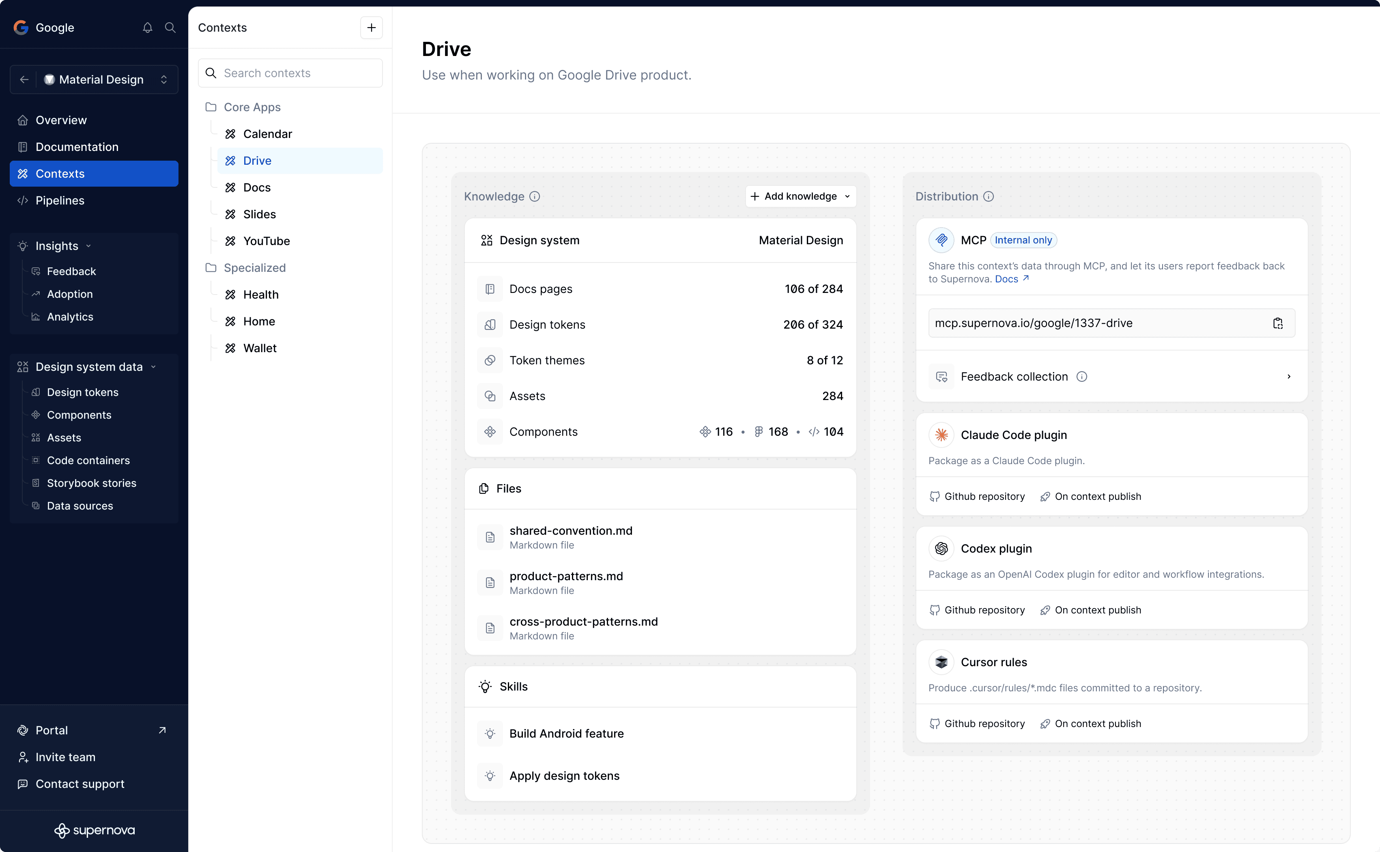Open notifications bell icon
Image resolution: width=1380 pixels, height=852 pixels.
click(x=148, y=28)
